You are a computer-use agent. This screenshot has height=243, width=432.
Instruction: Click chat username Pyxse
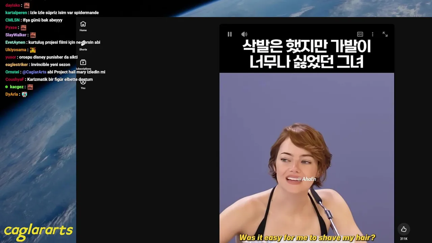click(x=11, y=27)
